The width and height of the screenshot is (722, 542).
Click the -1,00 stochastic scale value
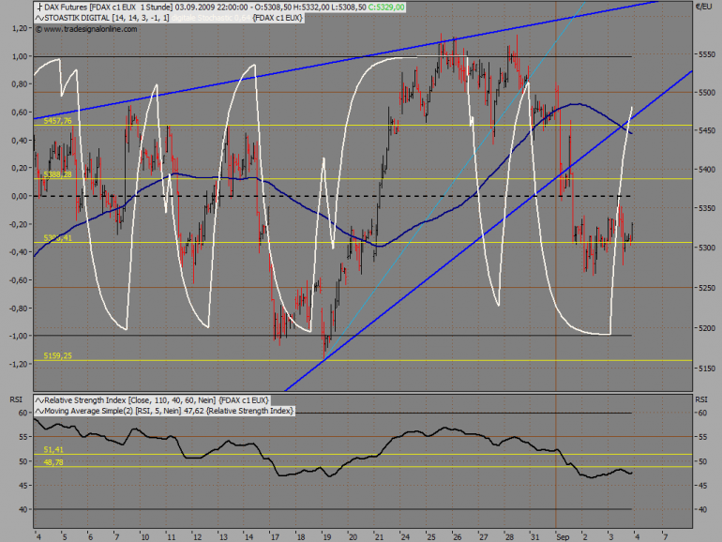tap(18, 336)
